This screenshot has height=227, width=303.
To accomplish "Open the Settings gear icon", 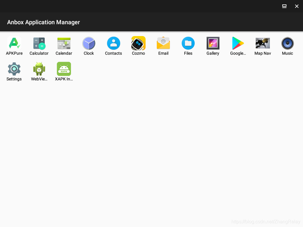I will 14,69.
